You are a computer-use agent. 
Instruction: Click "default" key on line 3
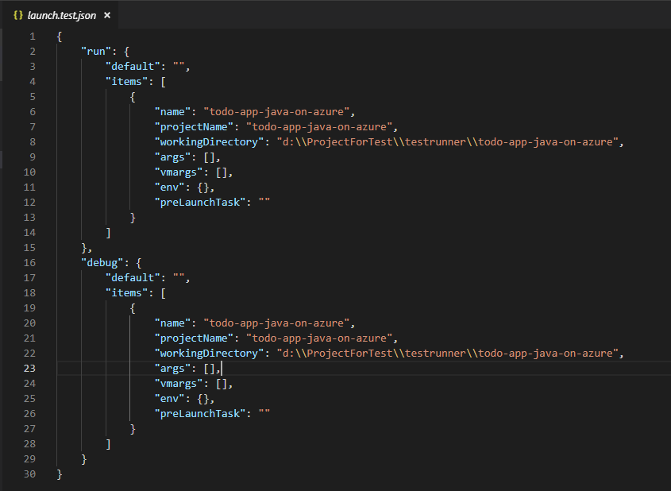133,67
